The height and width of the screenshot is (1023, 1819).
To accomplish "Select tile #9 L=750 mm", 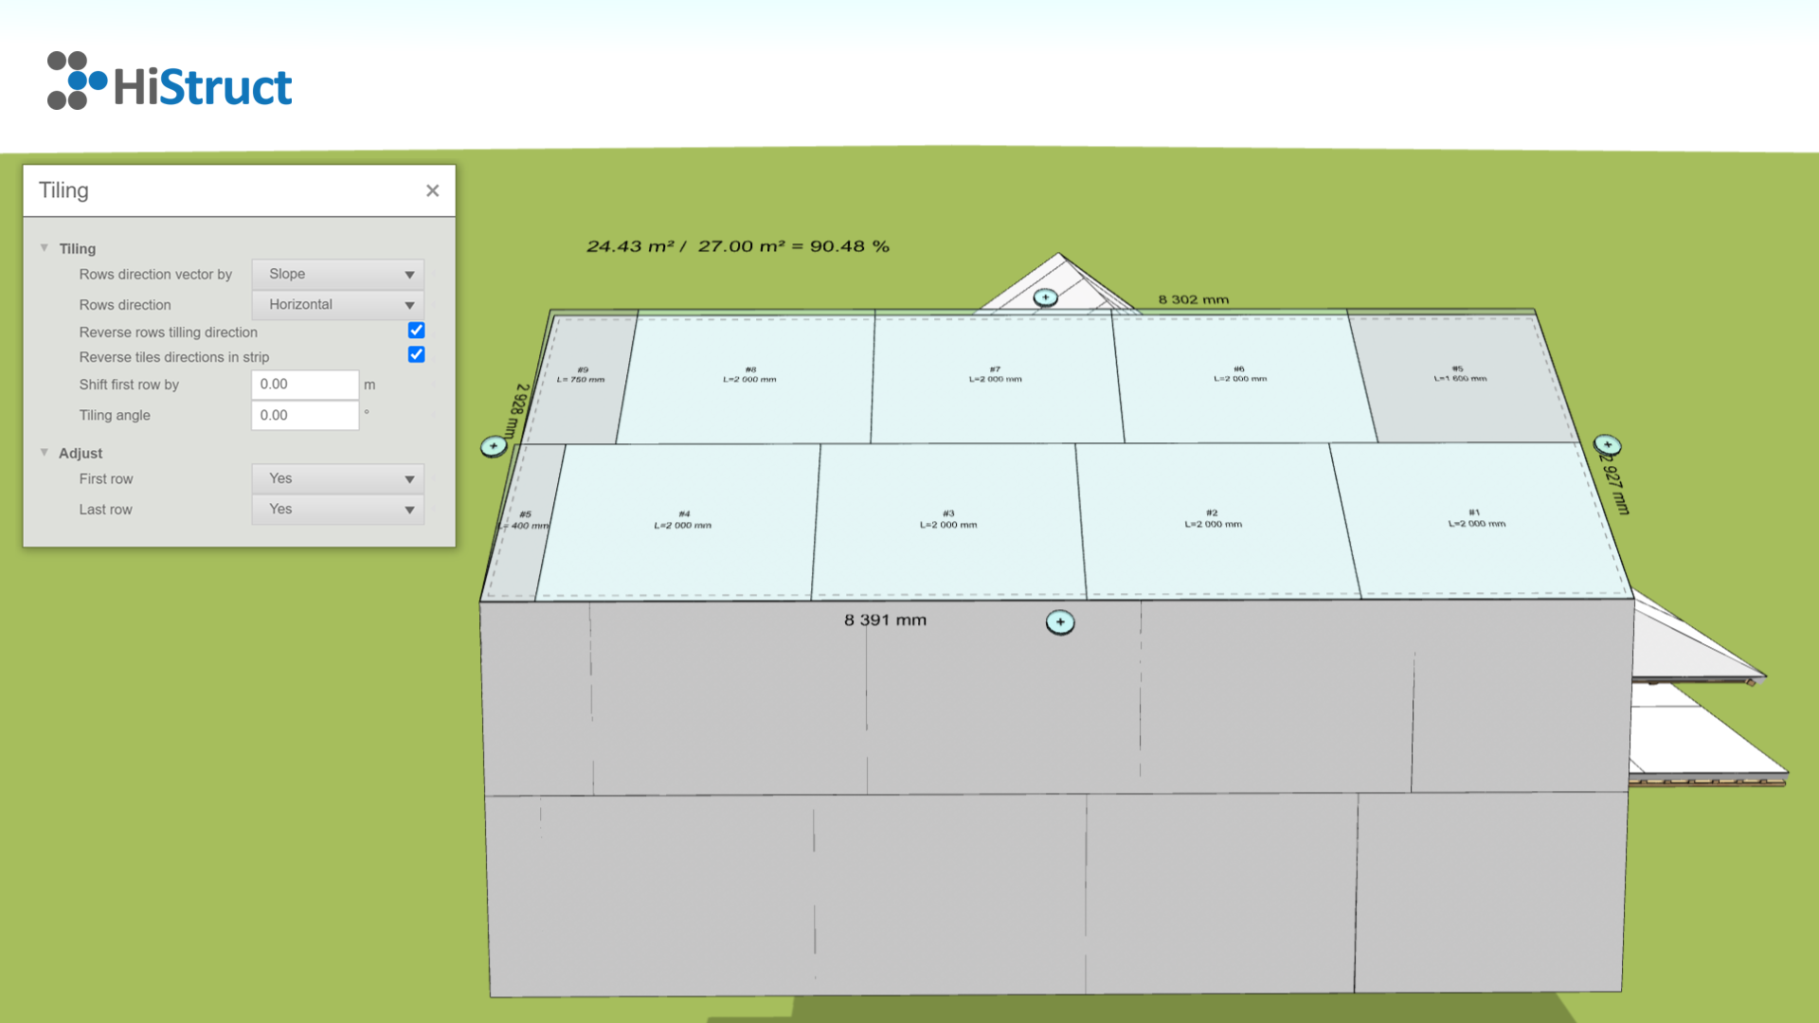I will pos(581,374).
